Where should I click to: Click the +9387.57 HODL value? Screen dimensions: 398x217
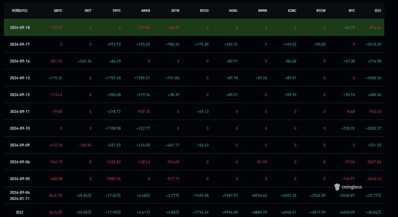coord(230,195)
